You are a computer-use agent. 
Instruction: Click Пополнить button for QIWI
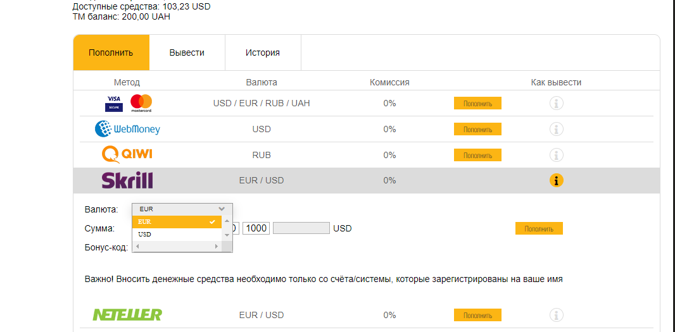click(477, 155)
